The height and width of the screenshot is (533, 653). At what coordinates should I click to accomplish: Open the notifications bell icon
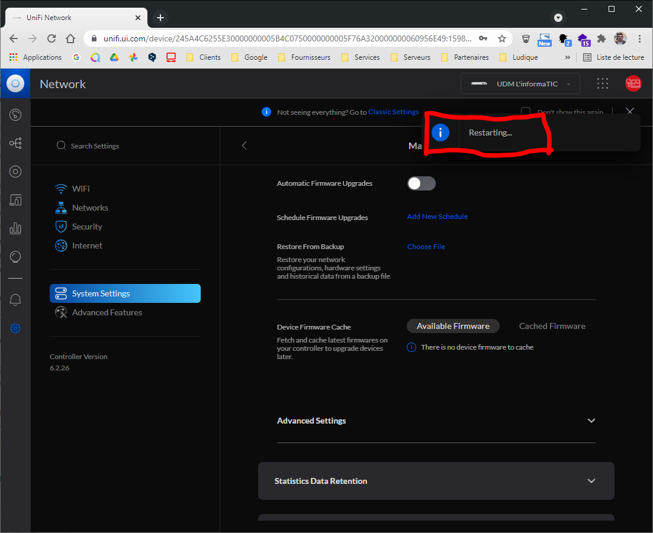pyautogui.click(x=15, y=300)
